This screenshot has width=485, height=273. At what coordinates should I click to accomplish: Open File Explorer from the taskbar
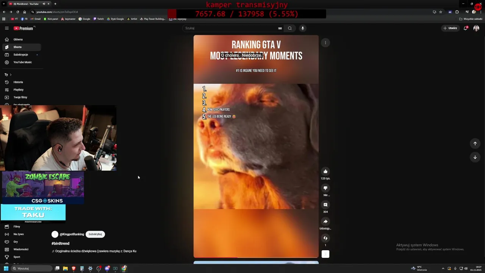(x=65, y=268)
